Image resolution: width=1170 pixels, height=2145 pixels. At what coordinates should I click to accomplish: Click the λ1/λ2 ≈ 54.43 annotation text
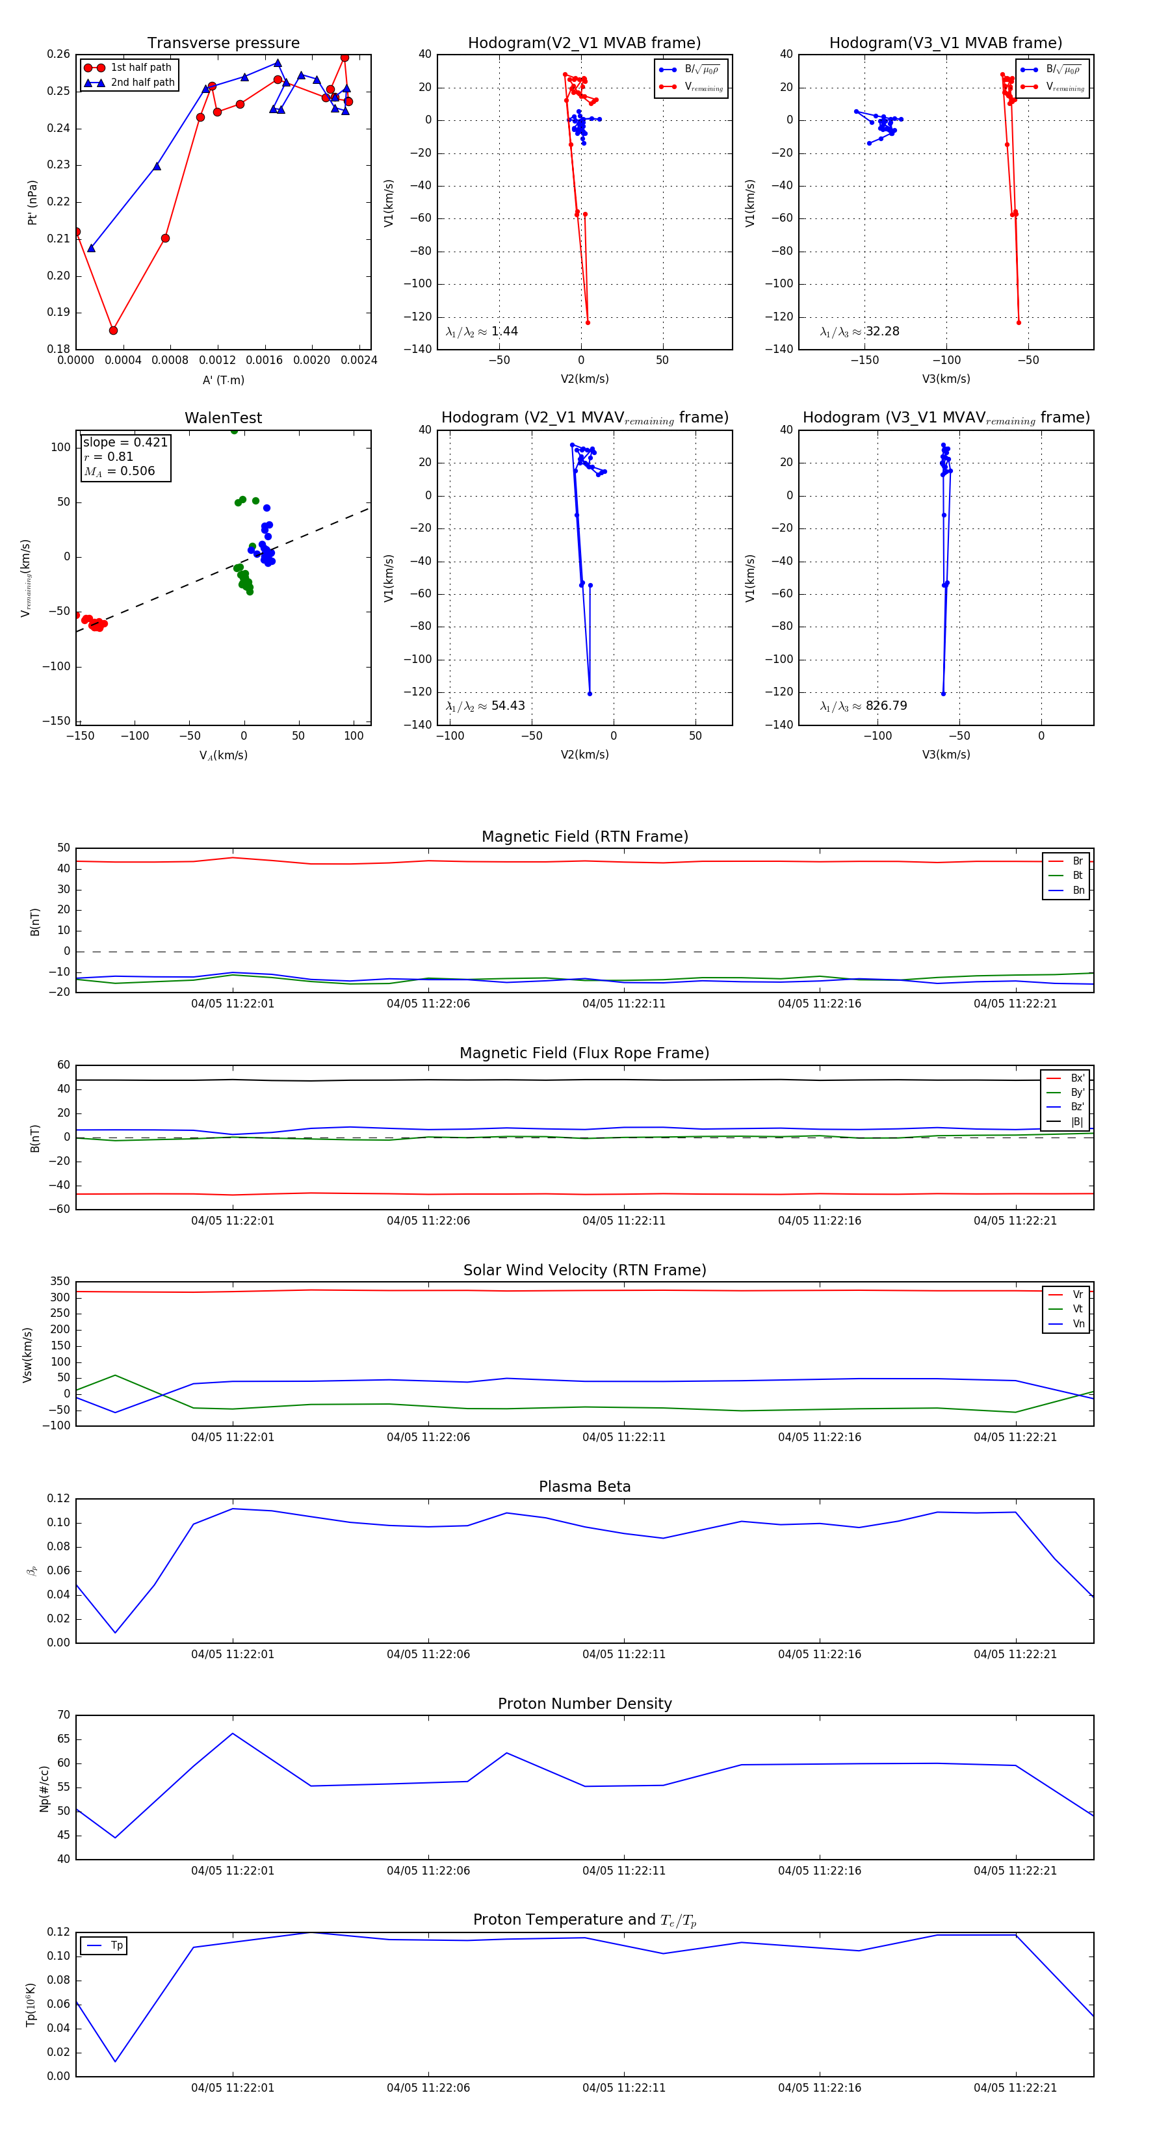click(x=485, y=706)
